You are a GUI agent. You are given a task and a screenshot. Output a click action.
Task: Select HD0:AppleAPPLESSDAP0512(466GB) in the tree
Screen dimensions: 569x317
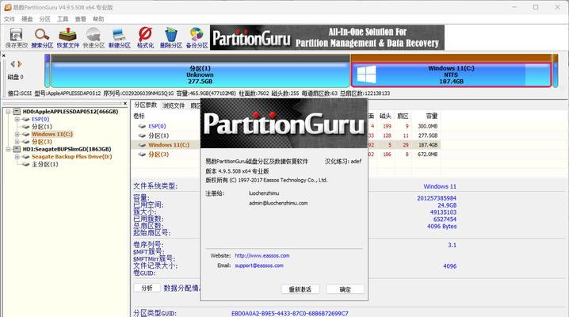tap(71, 112)
